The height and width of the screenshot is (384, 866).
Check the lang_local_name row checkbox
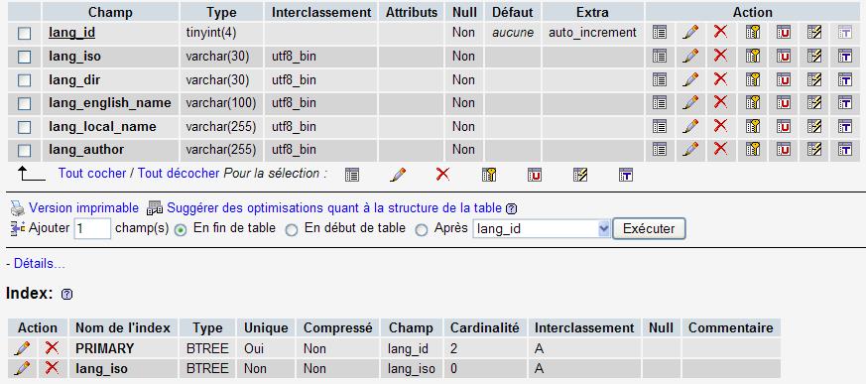[24, 128]
